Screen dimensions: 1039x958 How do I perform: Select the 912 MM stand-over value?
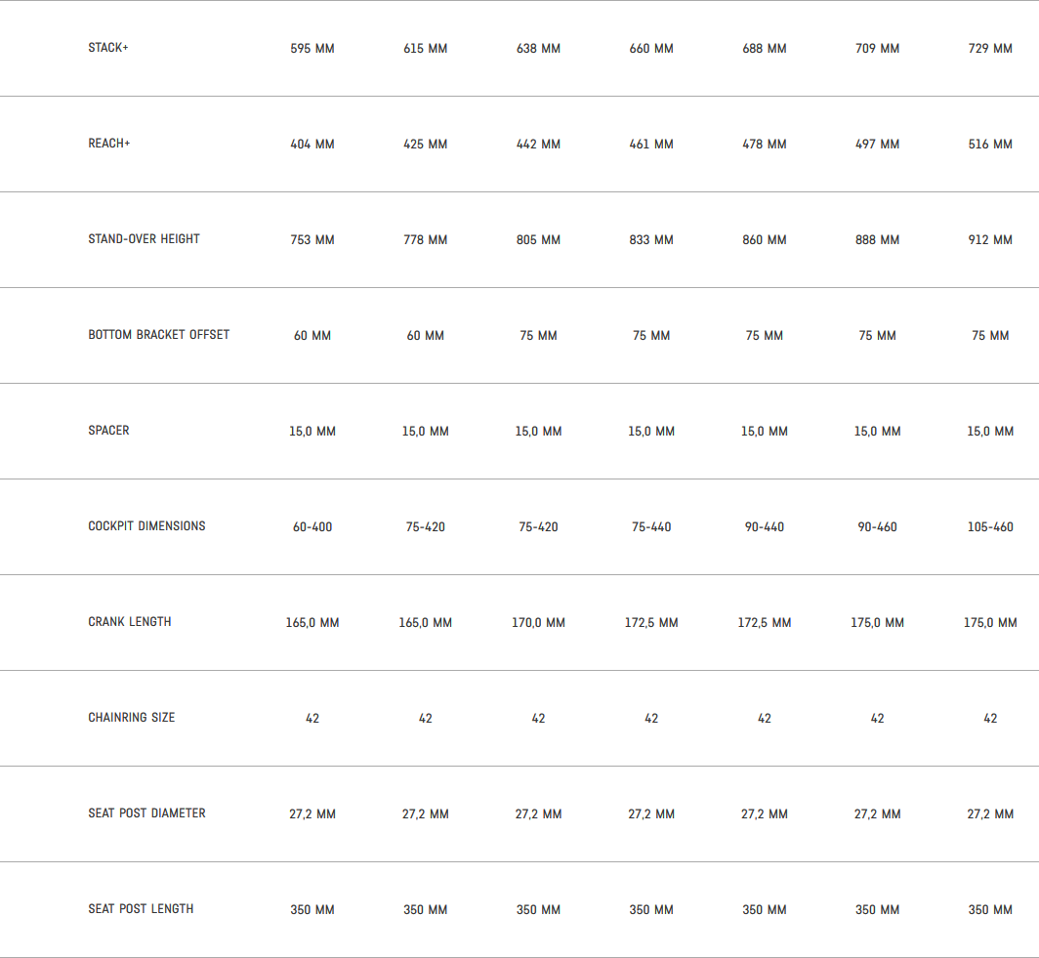tap(990, 240)
